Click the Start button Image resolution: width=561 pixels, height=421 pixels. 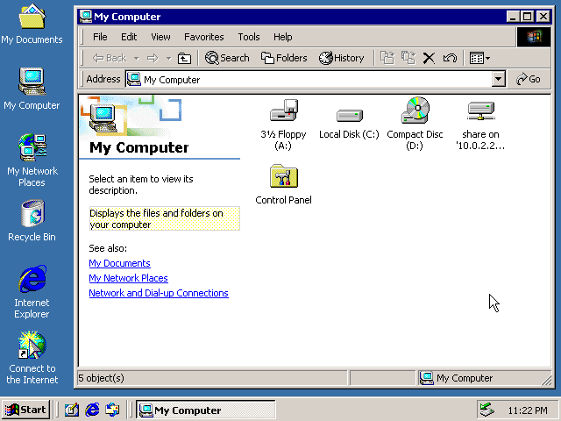(25, 410)
